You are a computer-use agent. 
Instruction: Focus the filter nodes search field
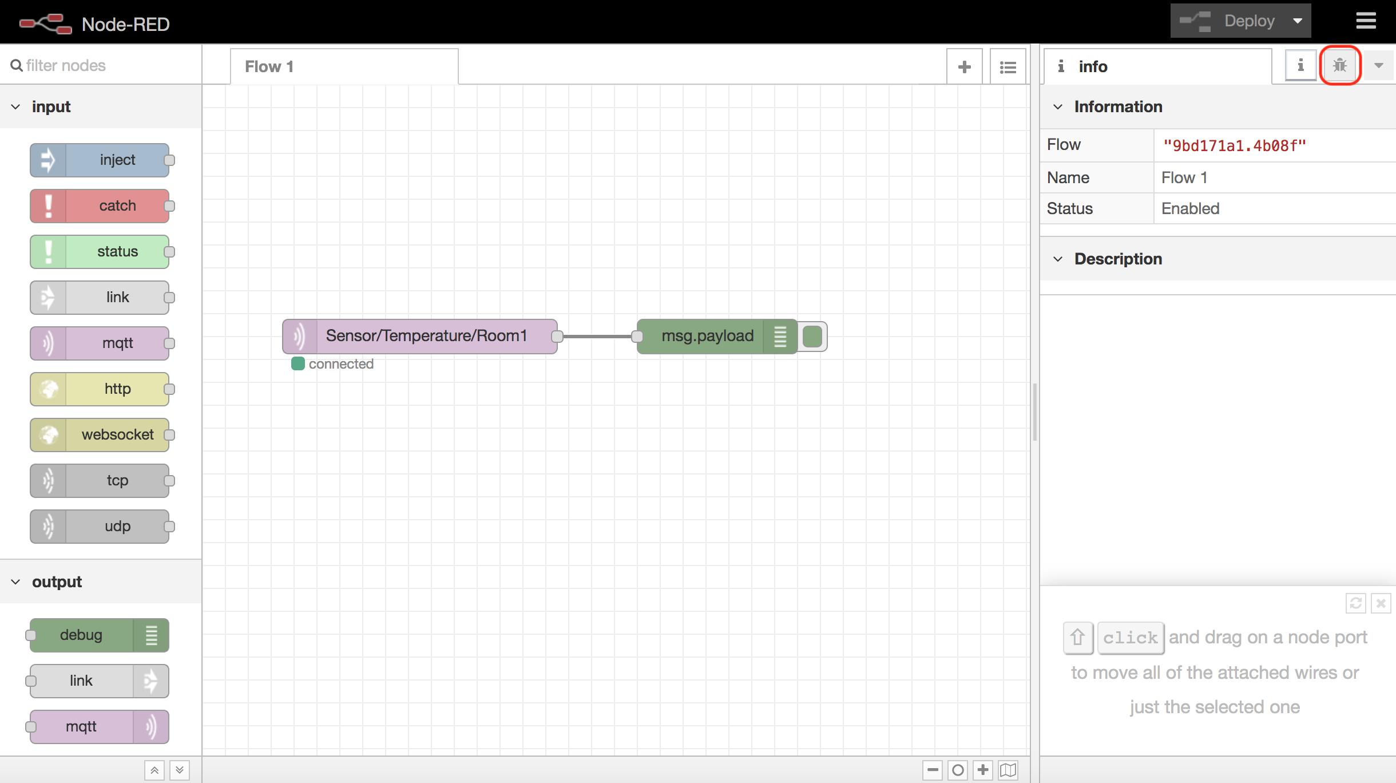coord(101,65)
